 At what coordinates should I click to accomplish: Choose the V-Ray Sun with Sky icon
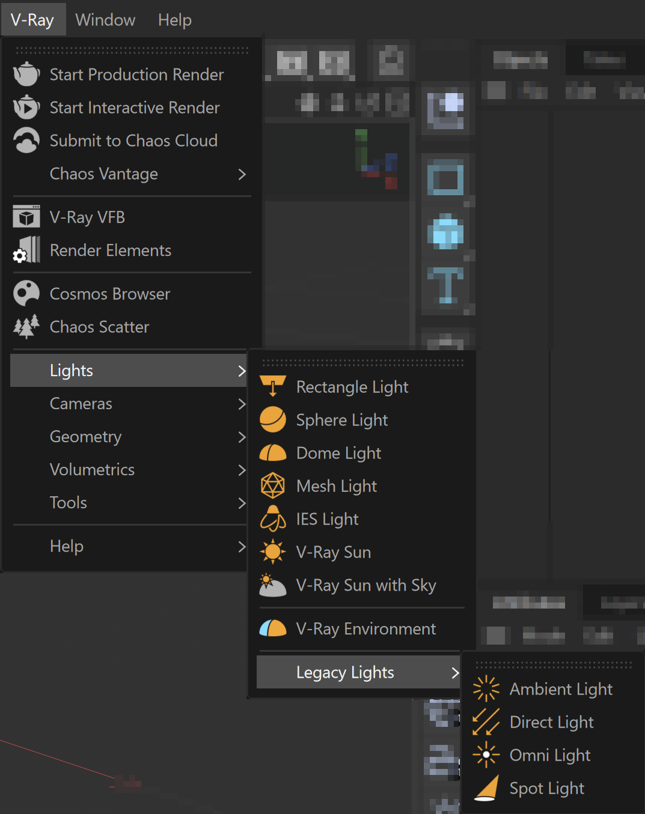coord(273,585)
